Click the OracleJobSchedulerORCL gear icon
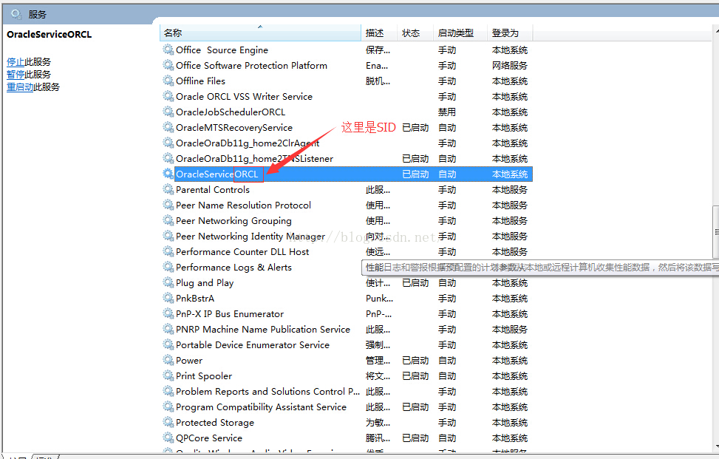The width and height of the screenshot is (719, 459). (x=168, y=112)
